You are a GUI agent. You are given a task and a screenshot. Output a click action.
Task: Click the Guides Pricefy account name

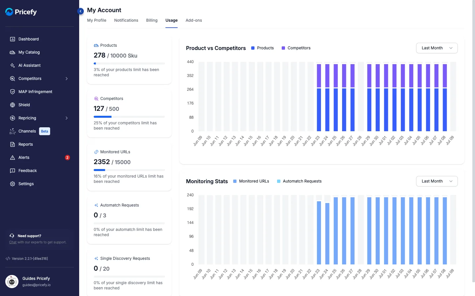[36, 279]
